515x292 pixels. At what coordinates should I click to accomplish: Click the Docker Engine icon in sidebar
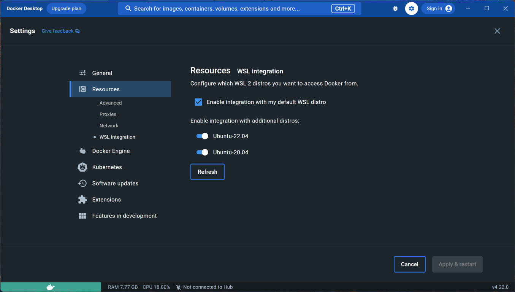pos(82,151)
